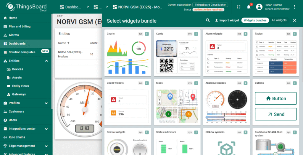The image size is (303, 155).
Task: Open the notifications bell
Action: coord(249,7)
